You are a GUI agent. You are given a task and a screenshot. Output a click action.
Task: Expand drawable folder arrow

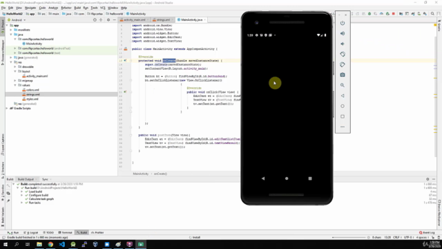(15, 67)
